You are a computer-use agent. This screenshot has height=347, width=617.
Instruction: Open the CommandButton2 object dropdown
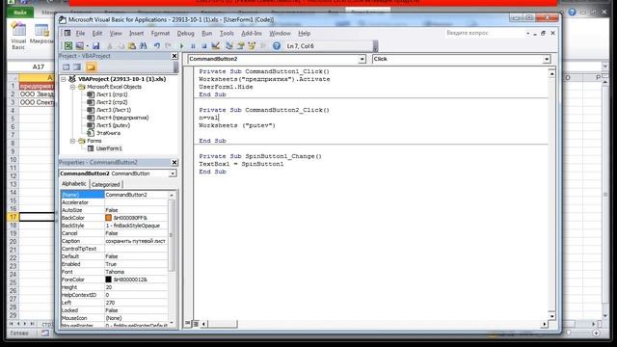click(x=362, y=59)
